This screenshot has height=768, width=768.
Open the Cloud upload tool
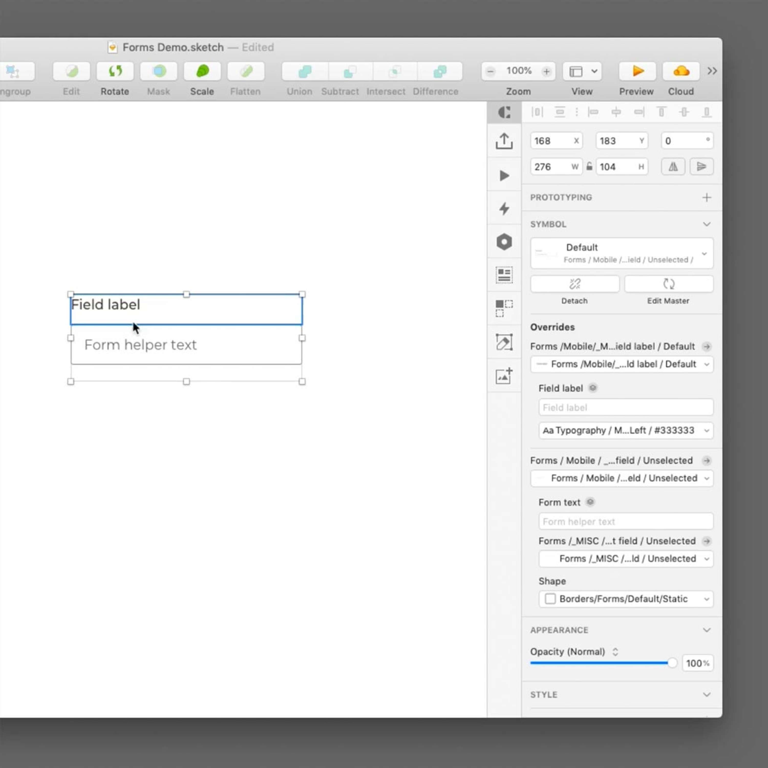click(681, 72)
